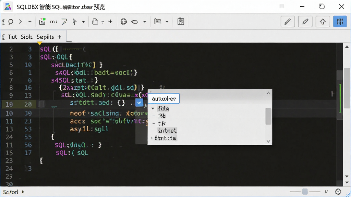Open the dropdown next to the pointer tool
Screen dimensions: 351x197
[83, 22]
